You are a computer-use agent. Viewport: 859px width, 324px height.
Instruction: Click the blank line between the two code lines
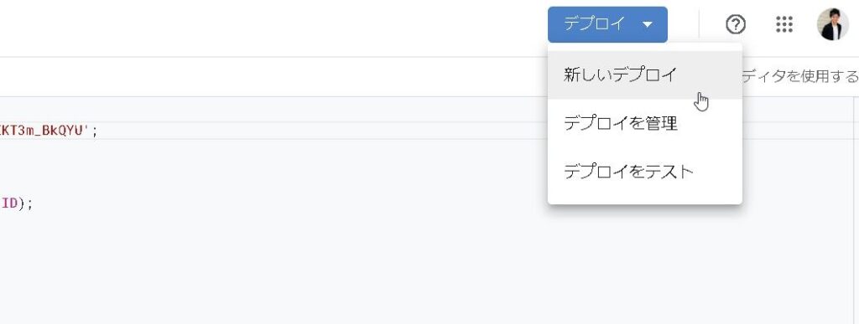274,167
